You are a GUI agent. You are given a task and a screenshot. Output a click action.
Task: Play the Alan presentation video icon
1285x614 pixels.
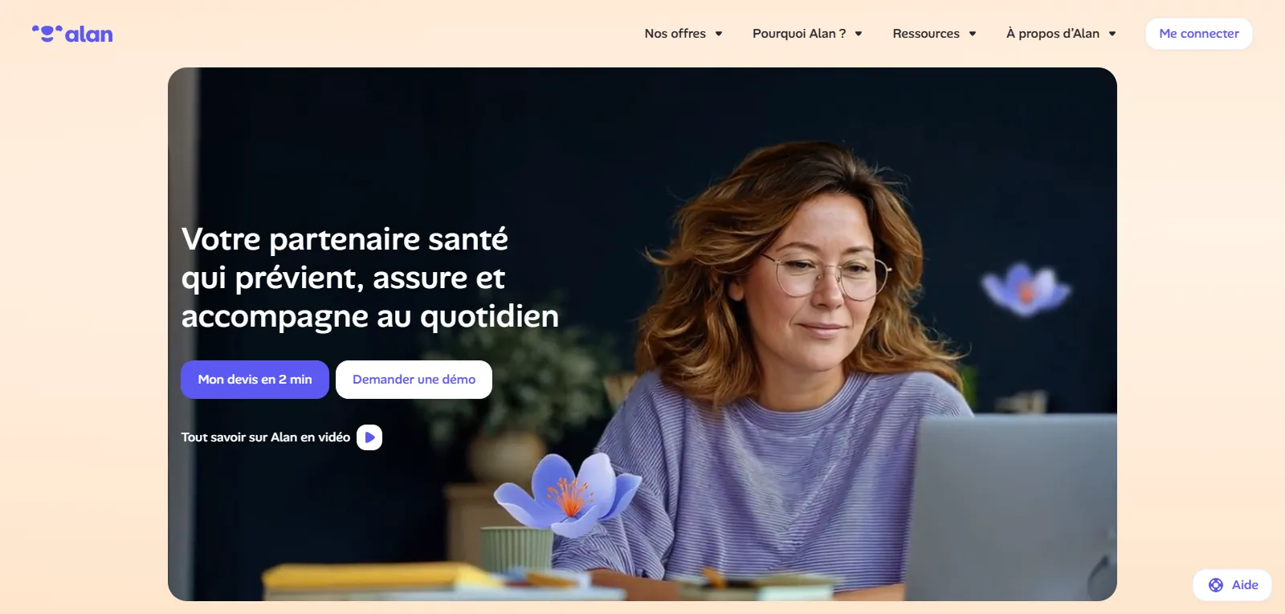coord(369,437)
